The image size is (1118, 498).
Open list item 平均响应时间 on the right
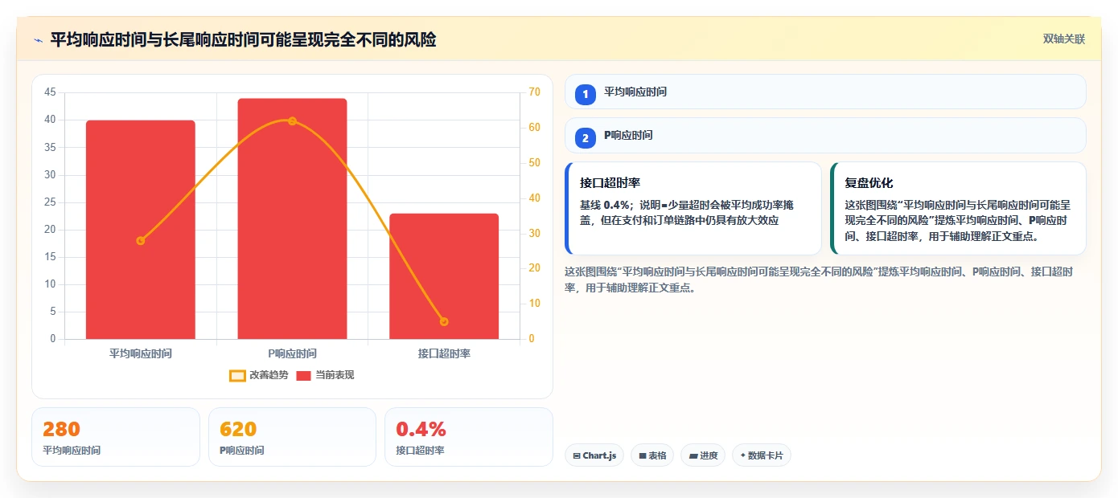point(825,92)
